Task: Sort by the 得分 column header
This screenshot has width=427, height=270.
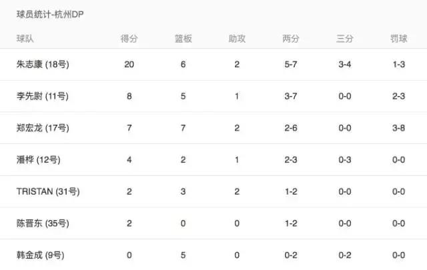Action: tap(129, 39)
